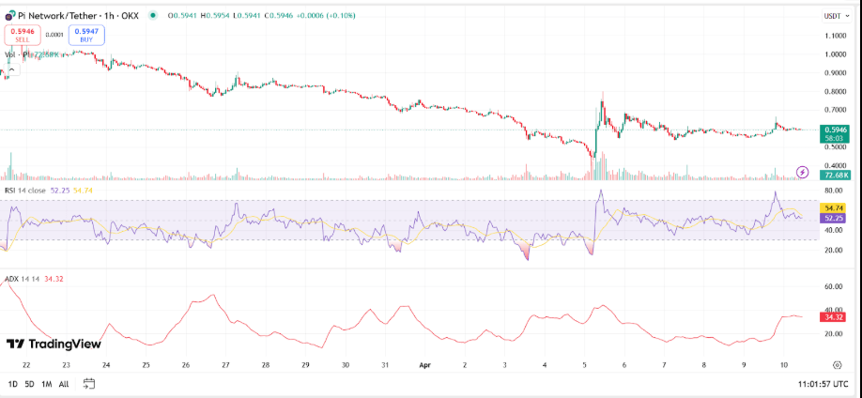Click the Pi Network coin logo icon
This screenshot has width=862, height=398.
pyautogui.click(x=9, y=17)
